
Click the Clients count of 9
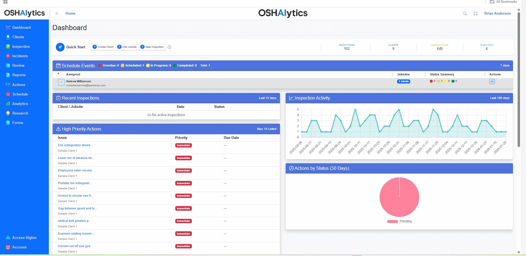[393, 49]
